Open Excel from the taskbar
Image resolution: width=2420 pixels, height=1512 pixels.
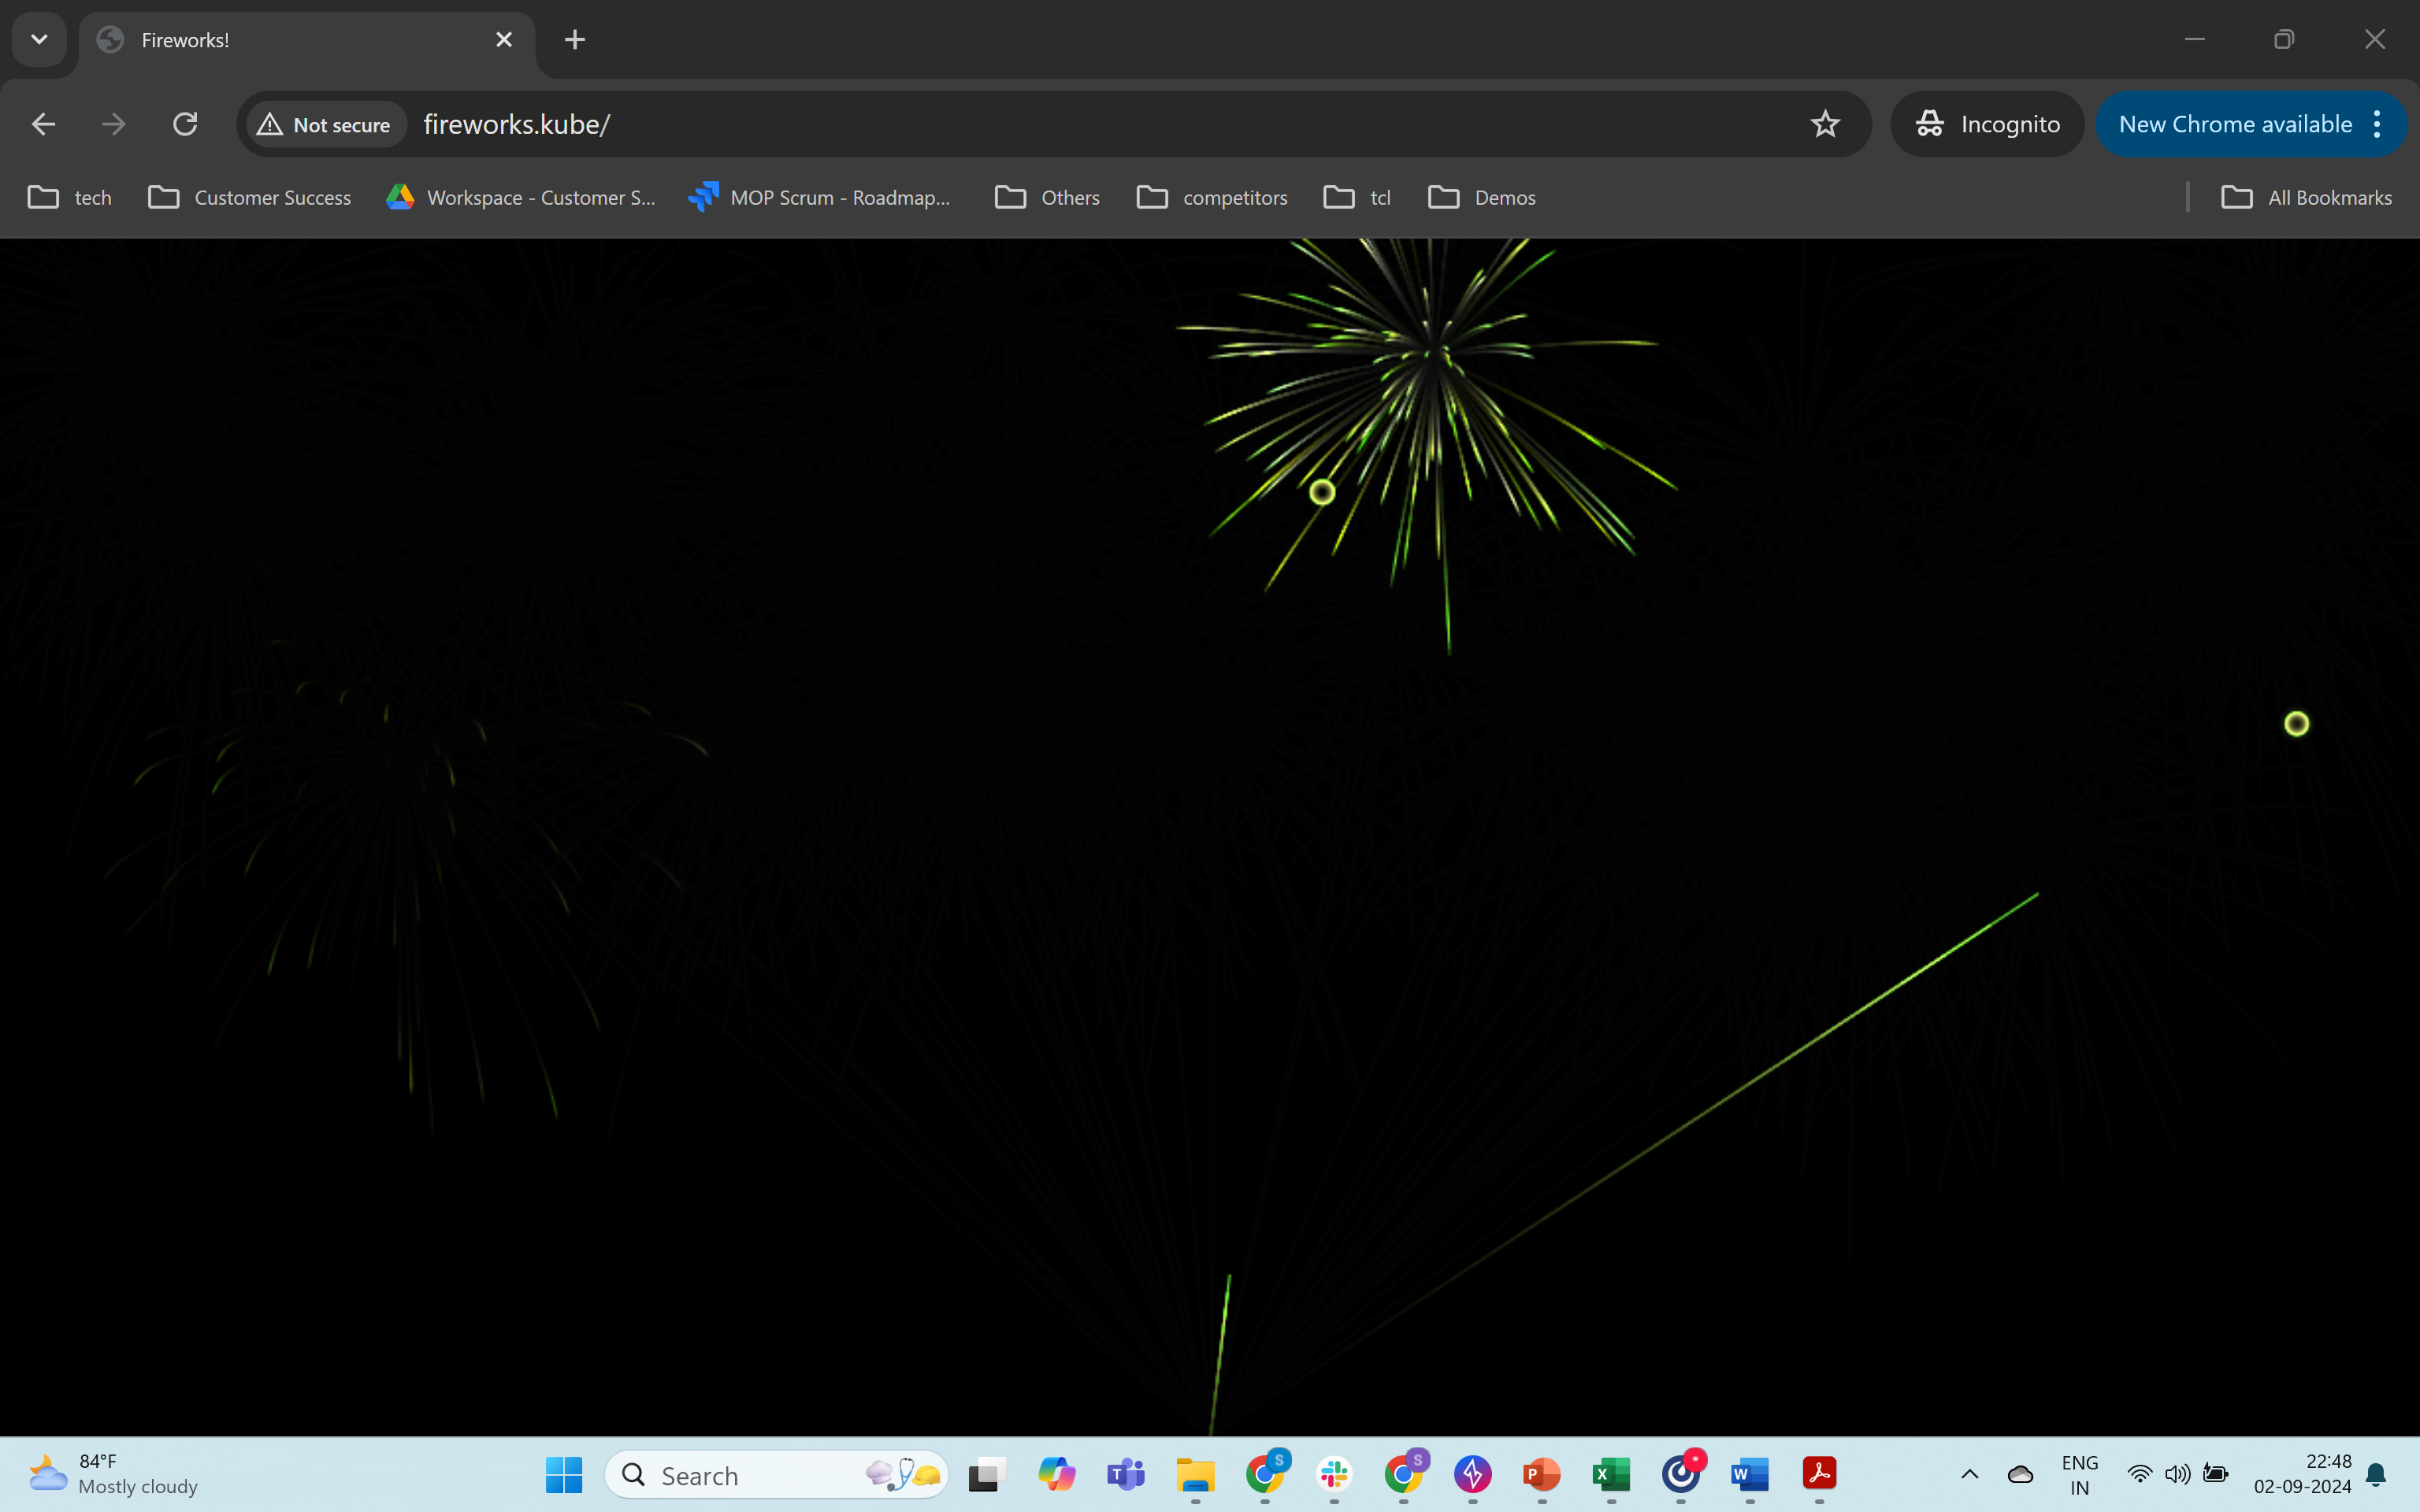pos(1612,1474)
